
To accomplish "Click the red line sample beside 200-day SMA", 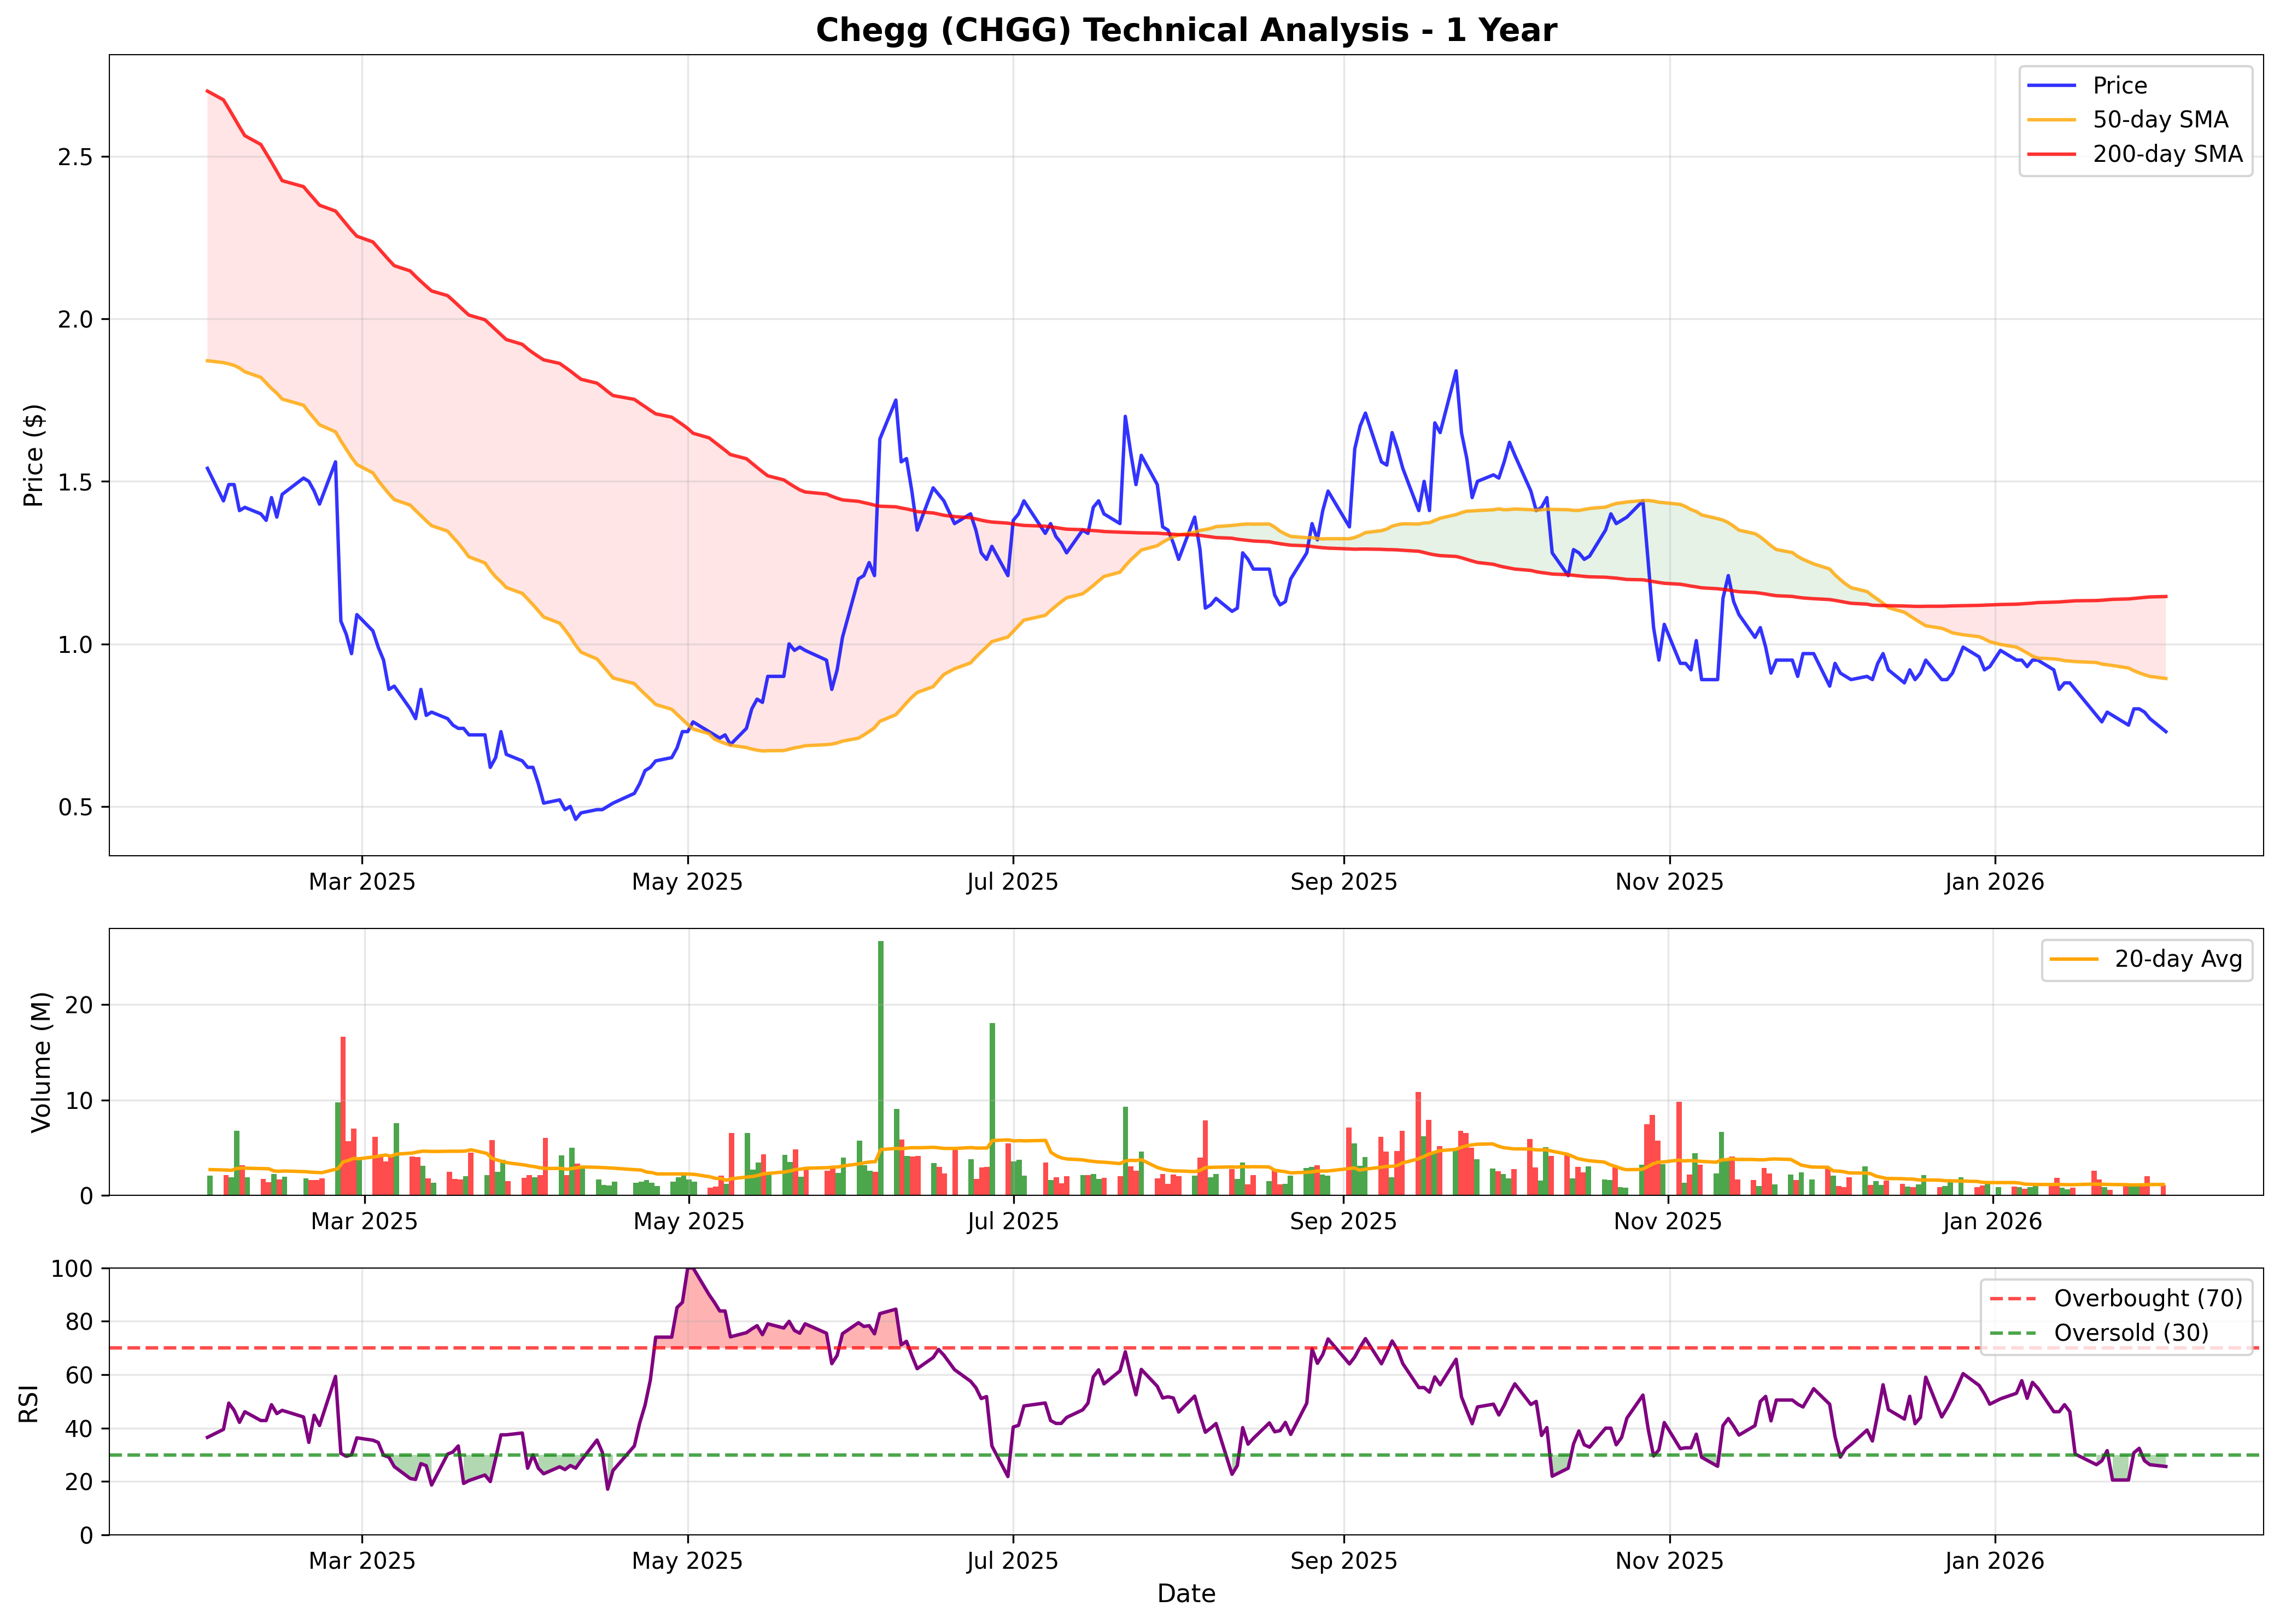I will click(x=2051, y=154).
